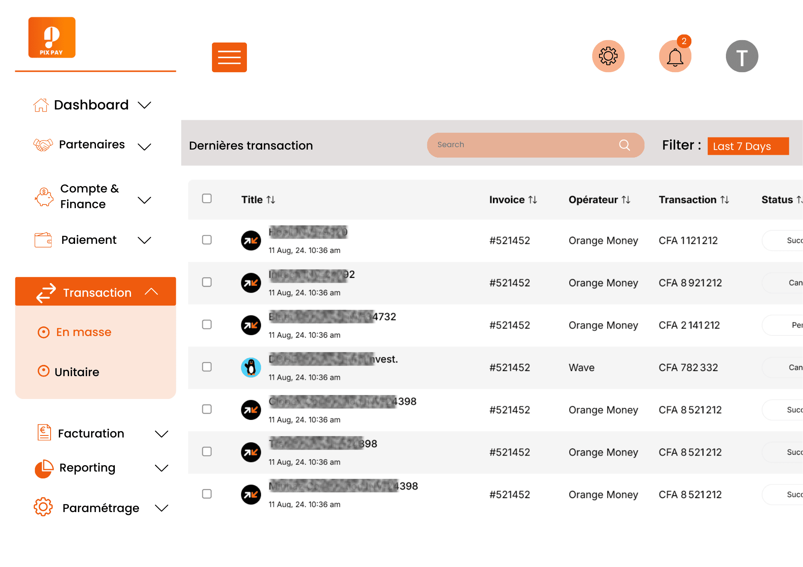Image resolution: width=803 pixels, height=567 pixels.
Task: Check the last row checkbox with M title
Action: (207, 494)
